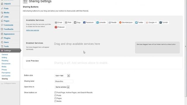
Task: Open Permalinks settings submenu link
Action: 6,73
